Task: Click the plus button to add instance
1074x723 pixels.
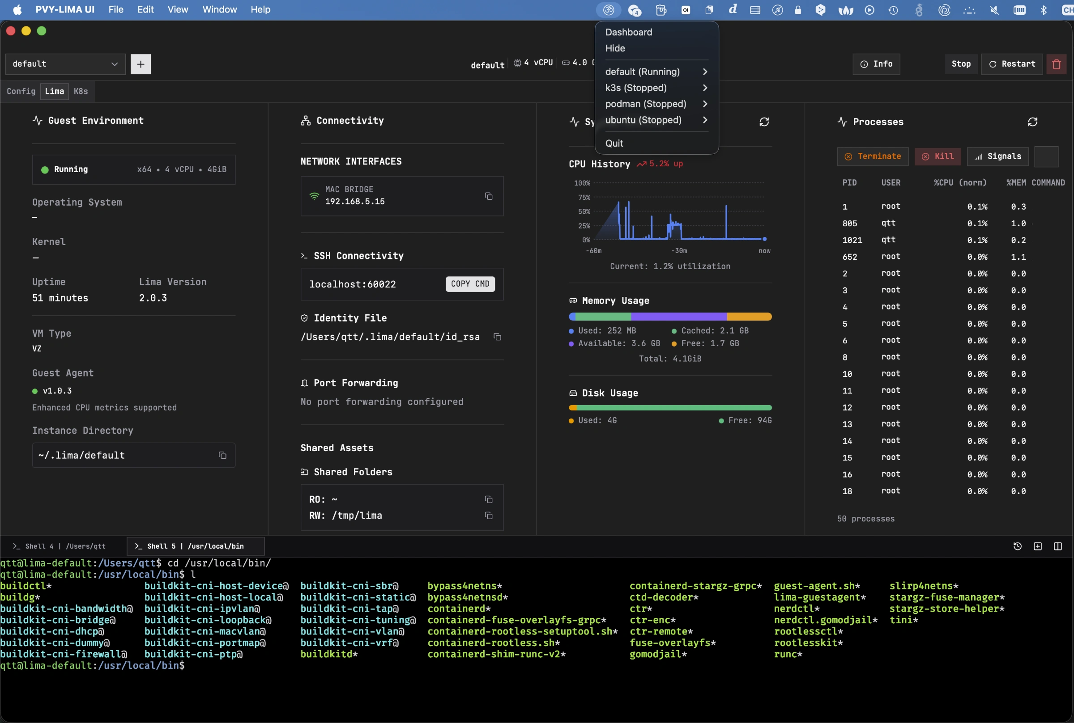Action: tap(141, 64)
